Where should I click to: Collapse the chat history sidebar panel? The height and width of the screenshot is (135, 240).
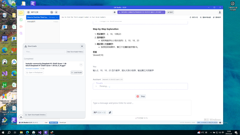click(x=29, y=12)
